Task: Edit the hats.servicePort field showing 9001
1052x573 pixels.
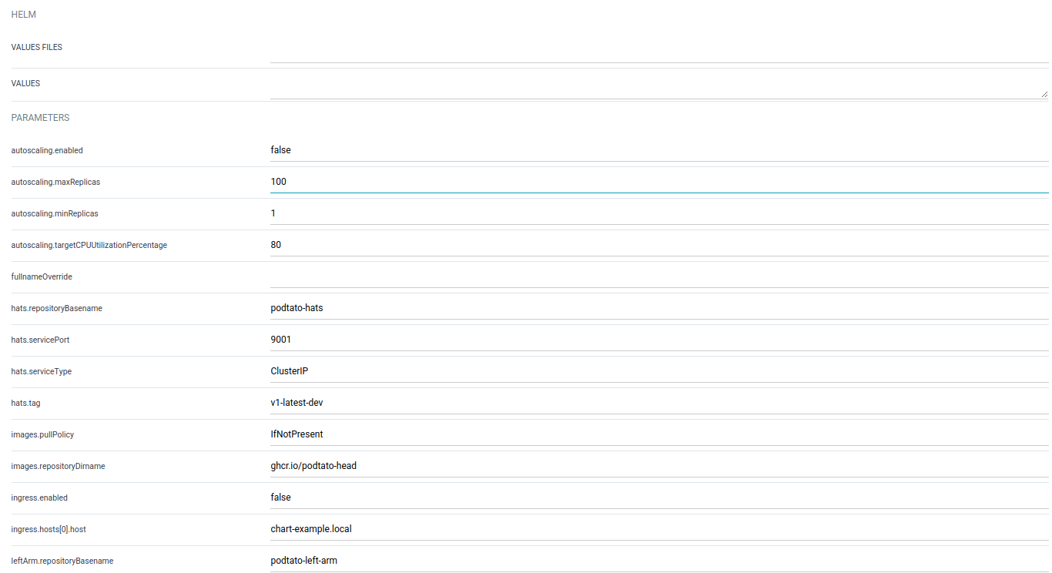Action: (658, 340)
